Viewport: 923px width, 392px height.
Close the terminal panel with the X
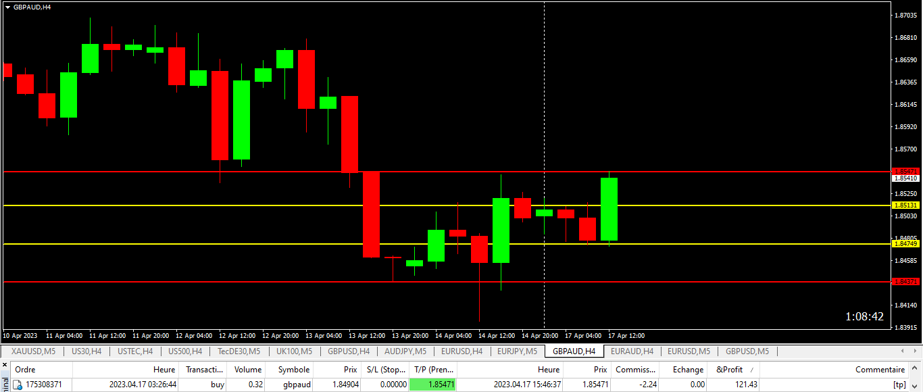click(3, 364)
